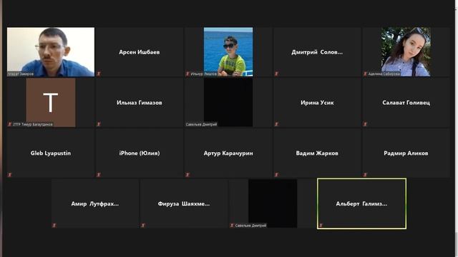Select the Ирина Усик participant name
This screenshot has height=257, width=458.
pos(317,103)
